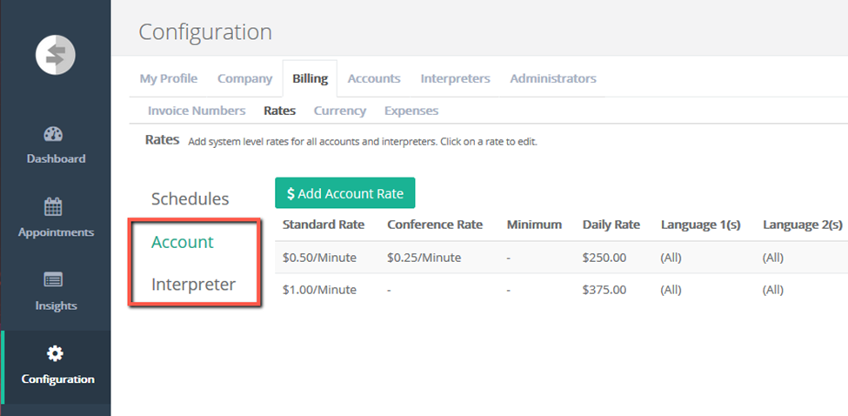The width and height of the screenshot is (848, 416).
Task: Click the app logo in sidebar
Action: tap(55, 56)
